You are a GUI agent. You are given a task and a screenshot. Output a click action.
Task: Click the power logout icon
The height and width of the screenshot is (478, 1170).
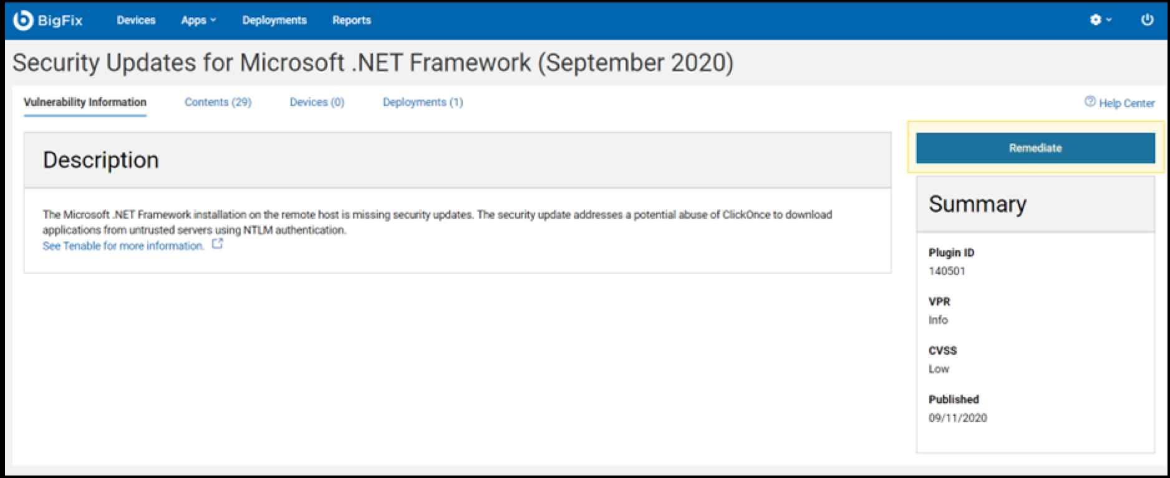pos(1147,20)
